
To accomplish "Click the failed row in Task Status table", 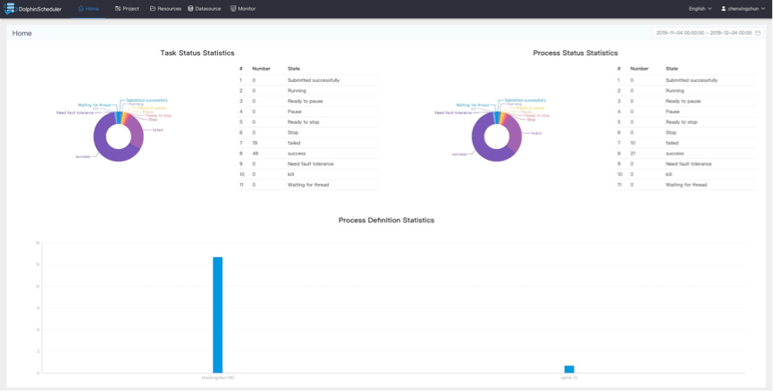I will point(308,142).
